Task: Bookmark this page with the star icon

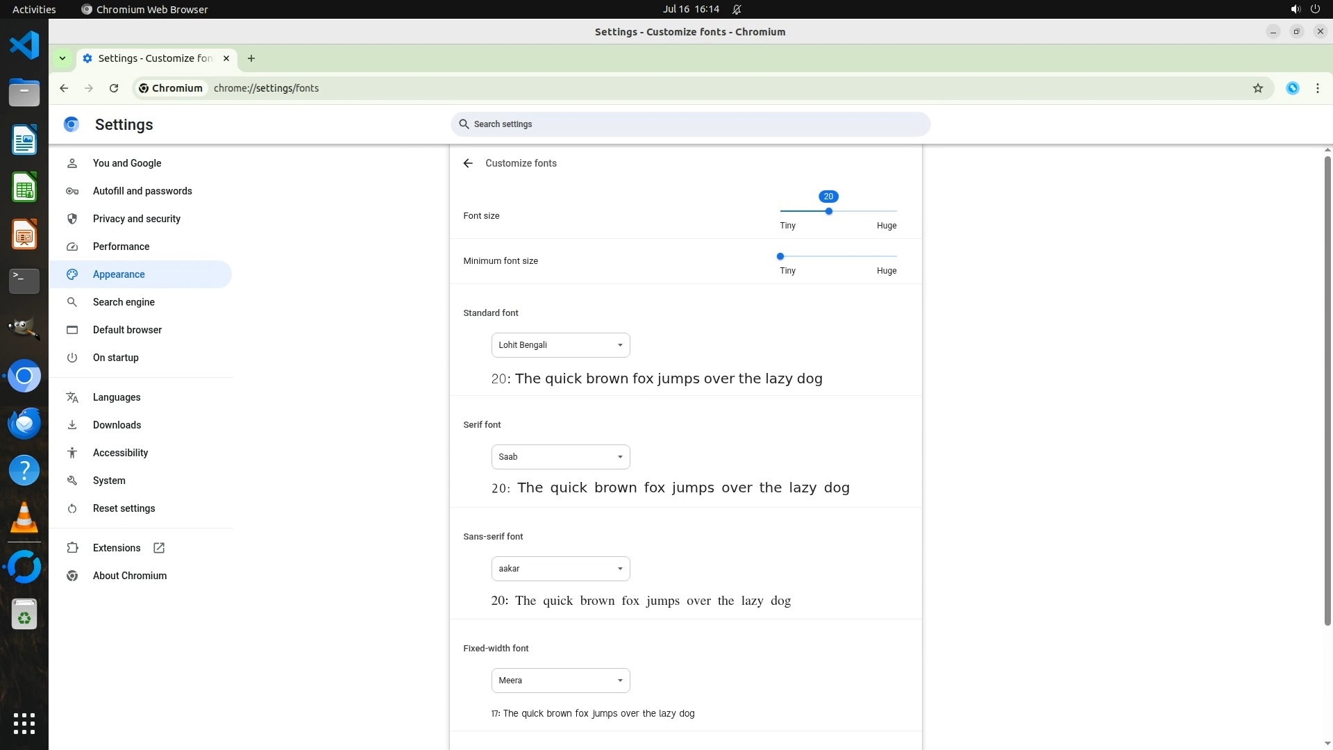Action: (1257, 88)
